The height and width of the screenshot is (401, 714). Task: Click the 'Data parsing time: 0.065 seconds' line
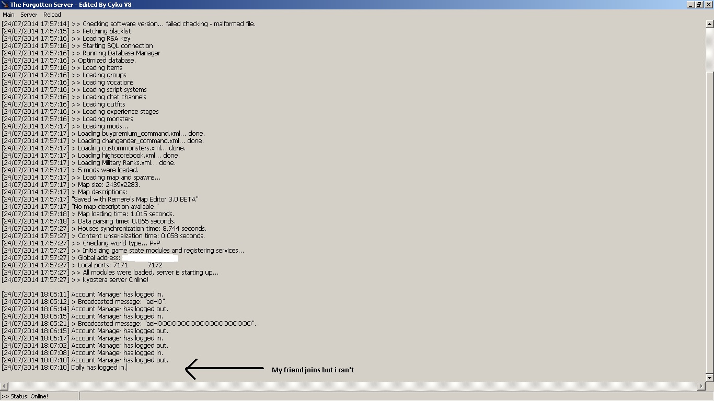click(88, 221)
